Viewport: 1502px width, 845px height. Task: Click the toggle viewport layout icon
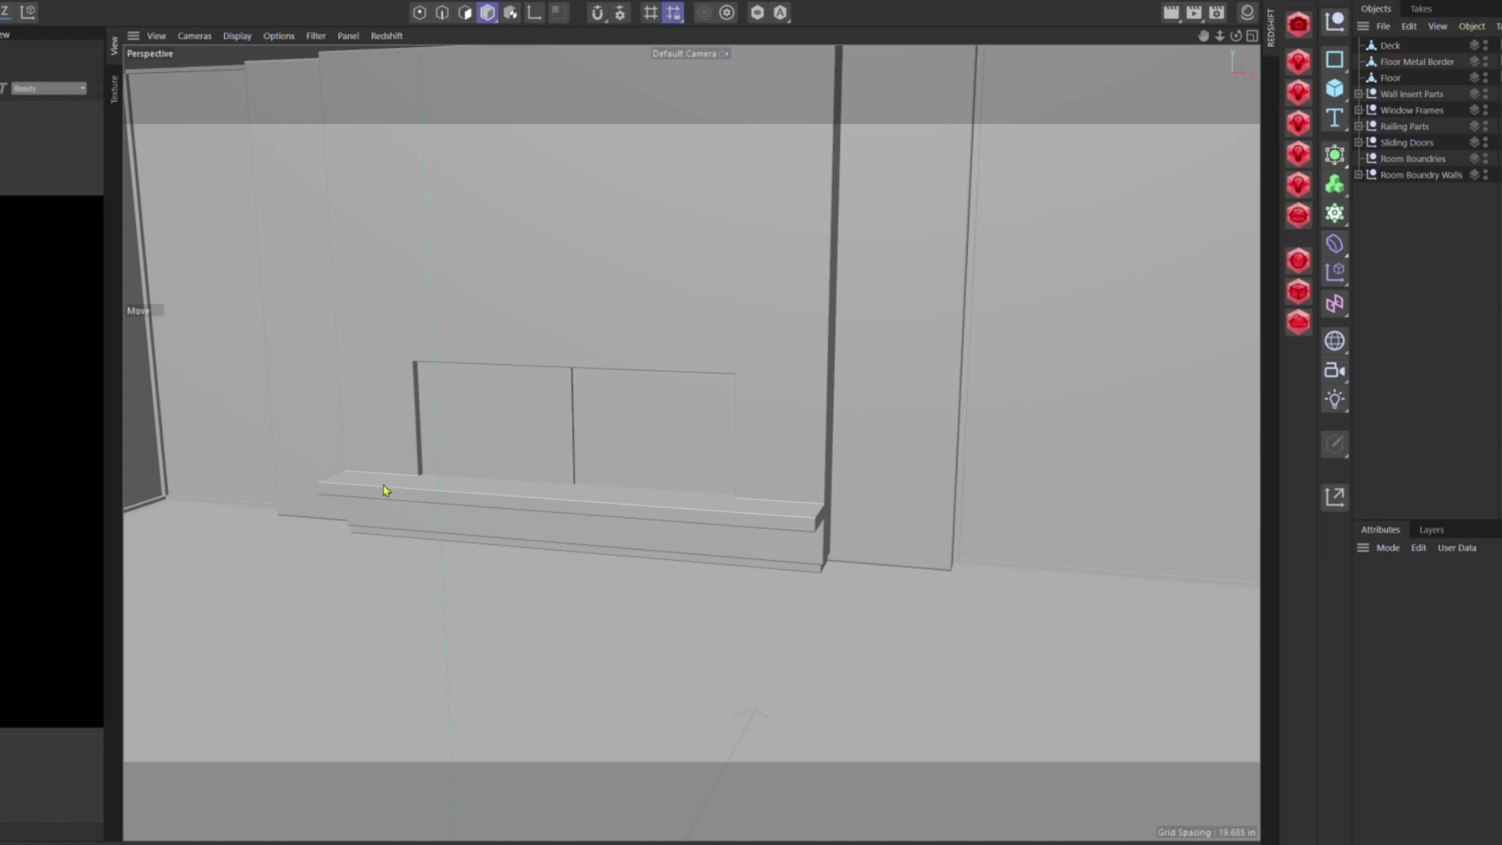[1252, 36]
